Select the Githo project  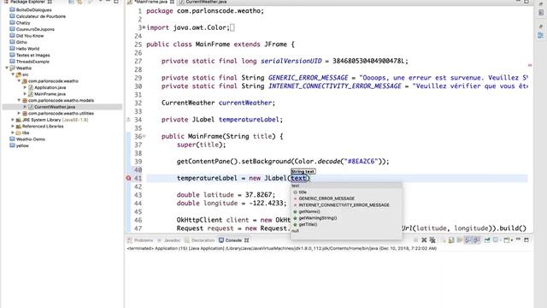(x=21, y=42)
